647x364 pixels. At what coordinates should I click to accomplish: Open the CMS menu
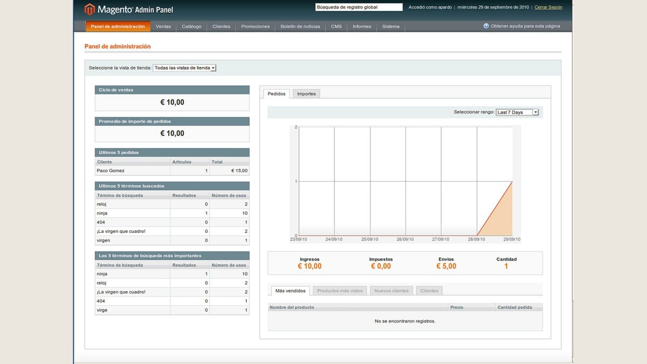click(x=336, y=26)
